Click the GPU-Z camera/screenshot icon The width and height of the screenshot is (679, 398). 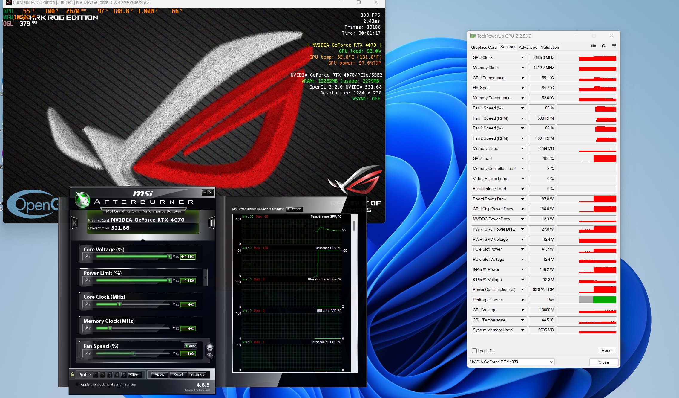tap(593, 46)
